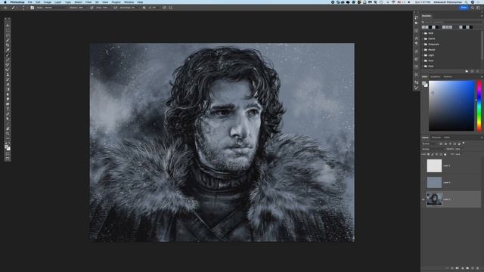This screenshot has height=272, width=484.
Task: Add a layer mask from Layers panel bottom
Action: tap(457, 268)
